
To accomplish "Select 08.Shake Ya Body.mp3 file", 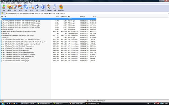I will (18, 52).
